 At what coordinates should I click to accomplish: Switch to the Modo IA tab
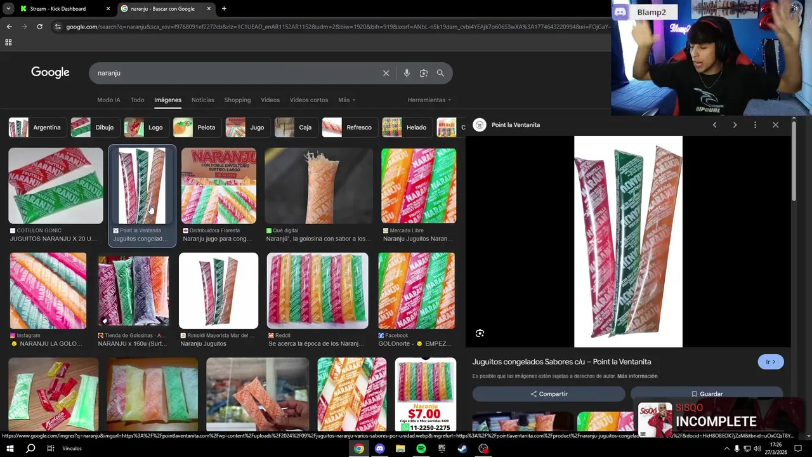pos(108,100)
